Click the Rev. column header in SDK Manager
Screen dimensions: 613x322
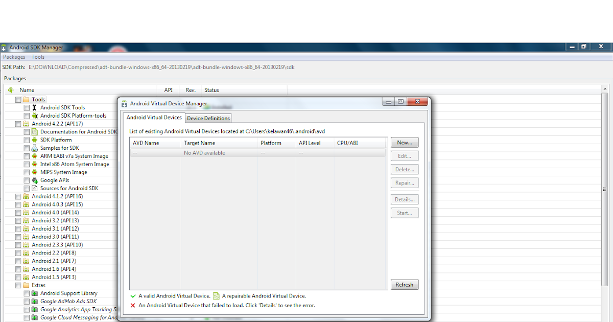click(191, 90)
